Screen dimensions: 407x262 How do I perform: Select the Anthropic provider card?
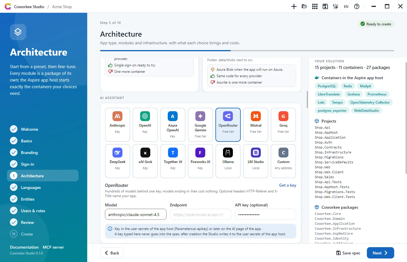pos(117,125)
